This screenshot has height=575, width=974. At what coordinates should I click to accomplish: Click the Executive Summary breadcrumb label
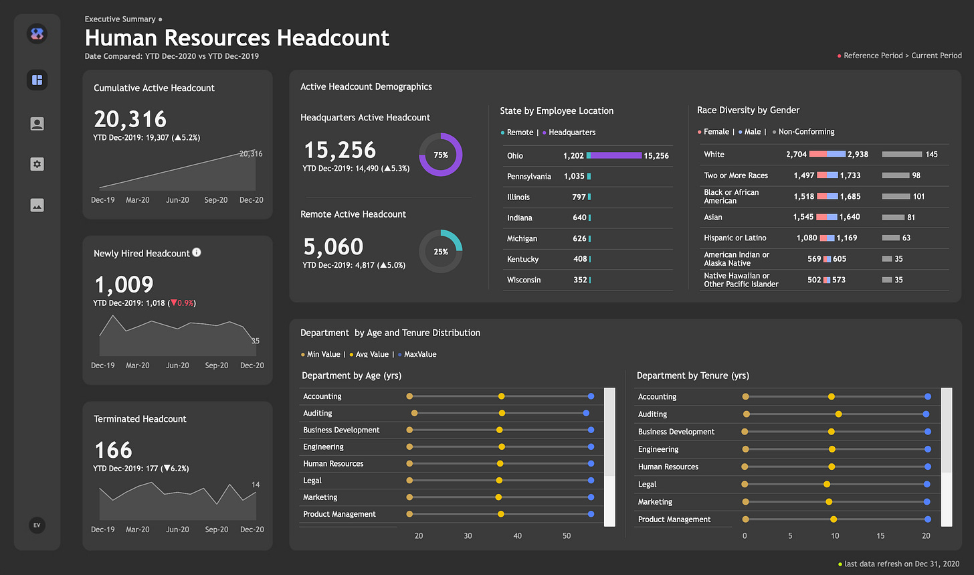(120, 19)
